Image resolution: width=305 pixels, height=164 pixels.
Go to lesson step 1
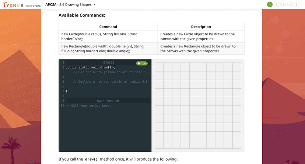point(270,4)
